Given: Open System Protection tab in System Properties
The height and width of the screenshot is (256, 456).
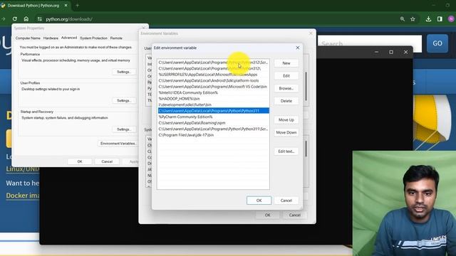Looking at the screenshot, I should (x=93, y=38).
